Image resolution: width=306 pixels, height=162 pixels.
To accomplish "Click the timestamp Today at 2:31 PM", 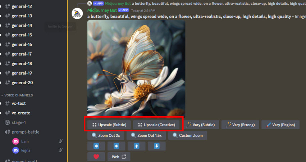I will (143, 10).
